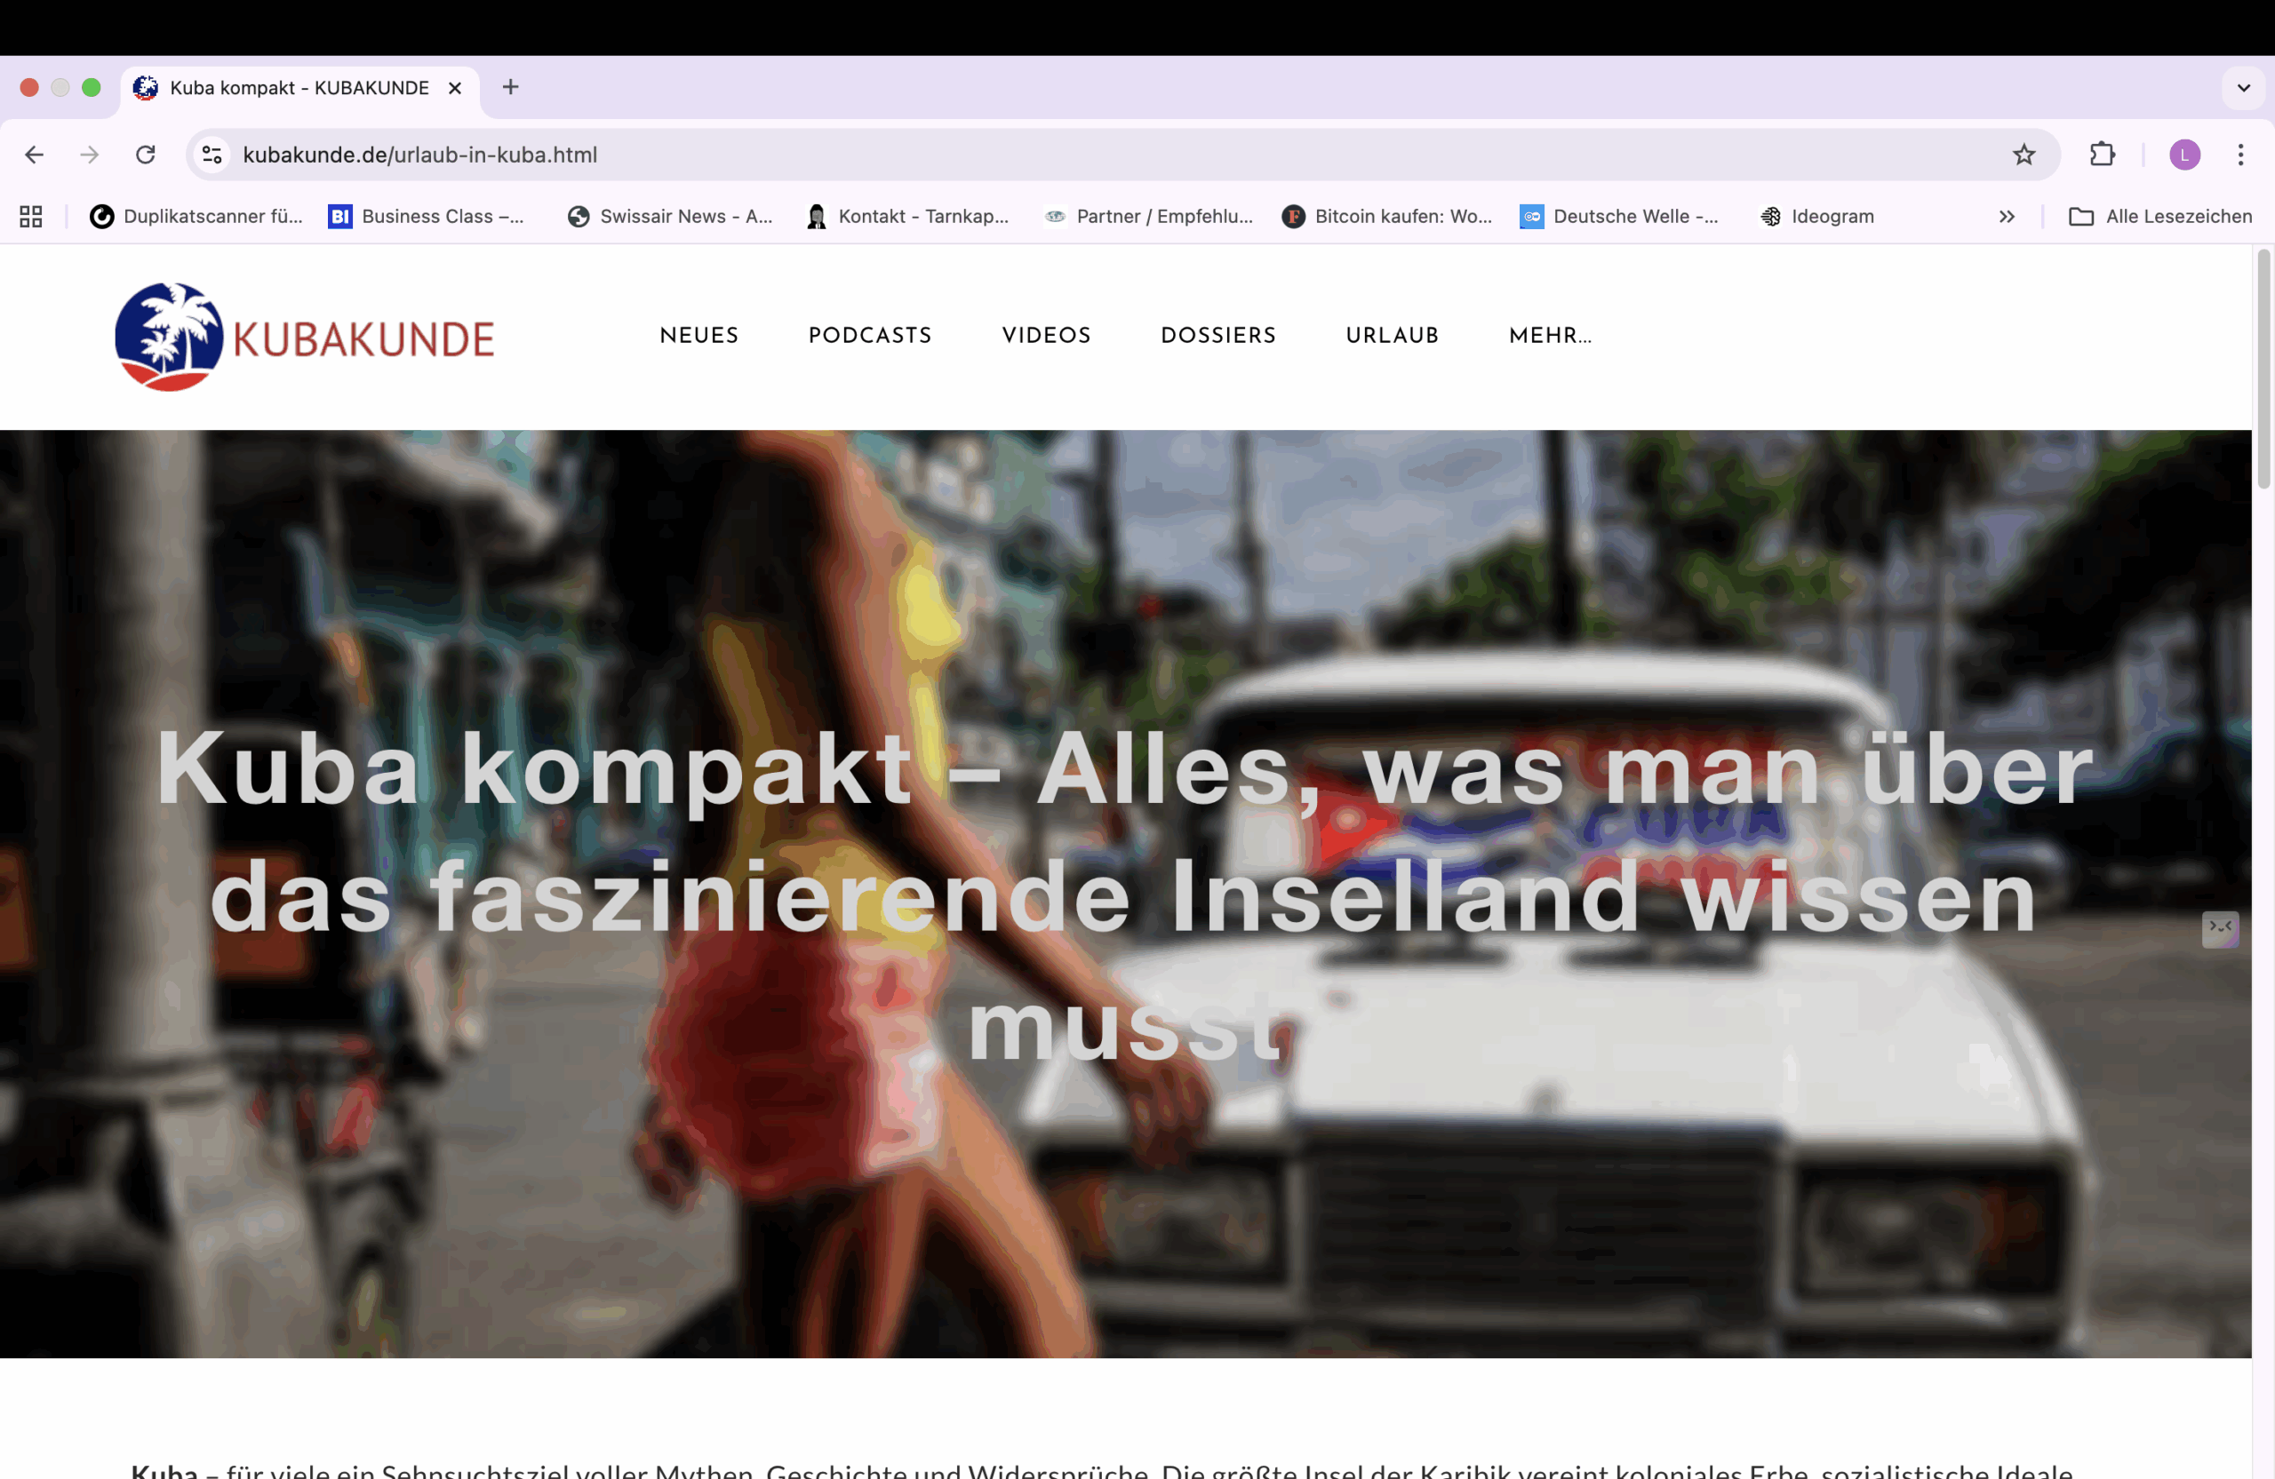This screenshot has width=2275, height=1479.
Task: Expand the tab search dropdown arrow
Action: point(2244,88)
